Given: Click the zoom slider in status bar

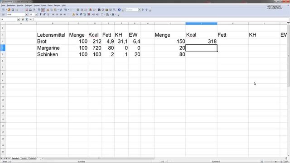Looking at the screenshot, I should (x=271, y=162).
